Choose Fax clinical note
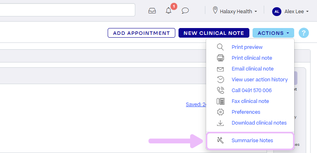Screen dimensions: 317x153 pyautogui.click(x=250, y=101)
